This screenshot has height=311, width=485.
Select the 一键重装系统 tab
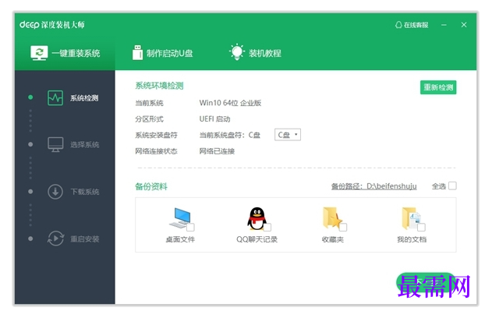[x=65, y=53]
